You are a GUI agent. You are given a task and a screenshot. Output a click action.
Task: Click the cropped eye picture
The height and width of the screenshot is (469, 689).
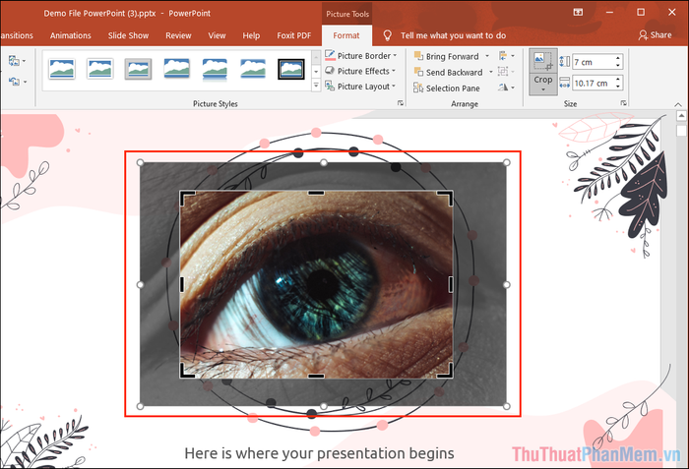(x=316, y=284)
